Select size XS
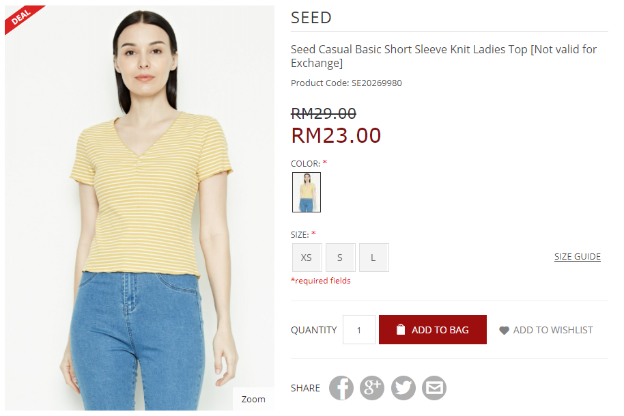Viewport: 624px width, 416px height. point(307,258)
